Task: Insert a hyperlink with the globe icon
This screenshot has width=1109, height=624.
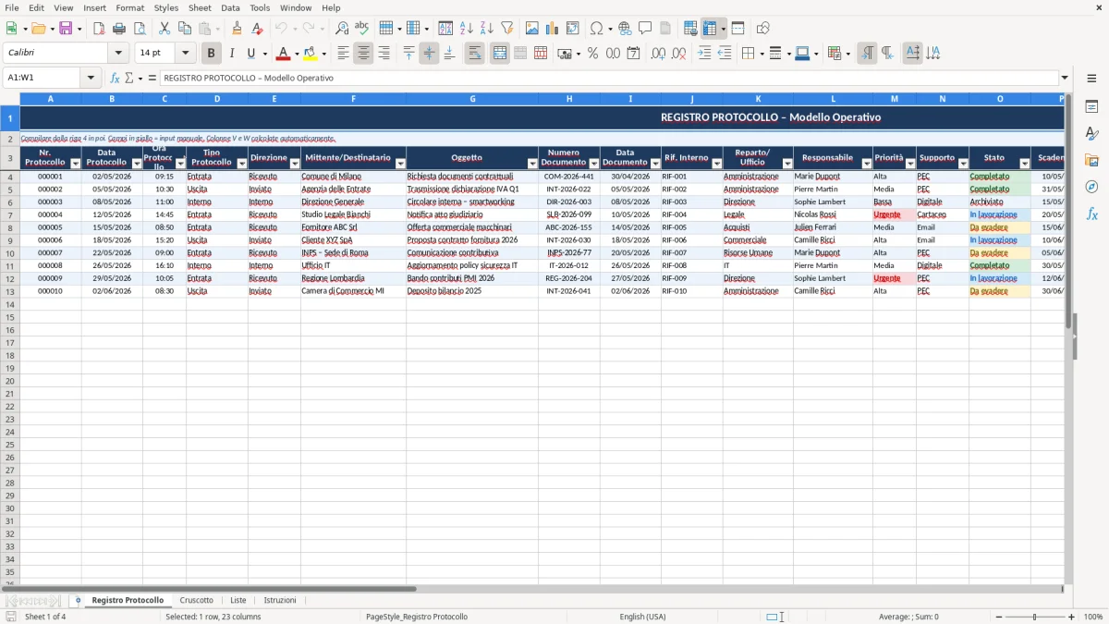Action: point(625,29)
